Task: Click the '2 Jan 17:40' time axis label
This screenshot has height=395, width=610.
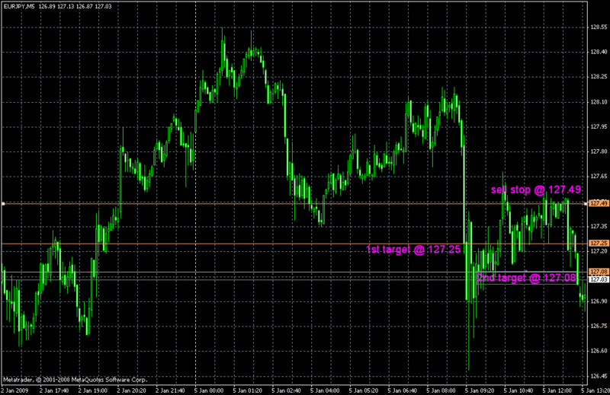Action: (54, 390)
